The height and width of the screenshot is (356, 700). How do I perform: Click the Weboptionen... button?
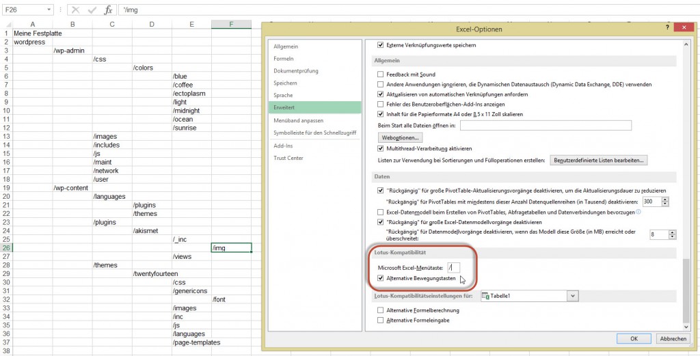(x=400, y=137)
